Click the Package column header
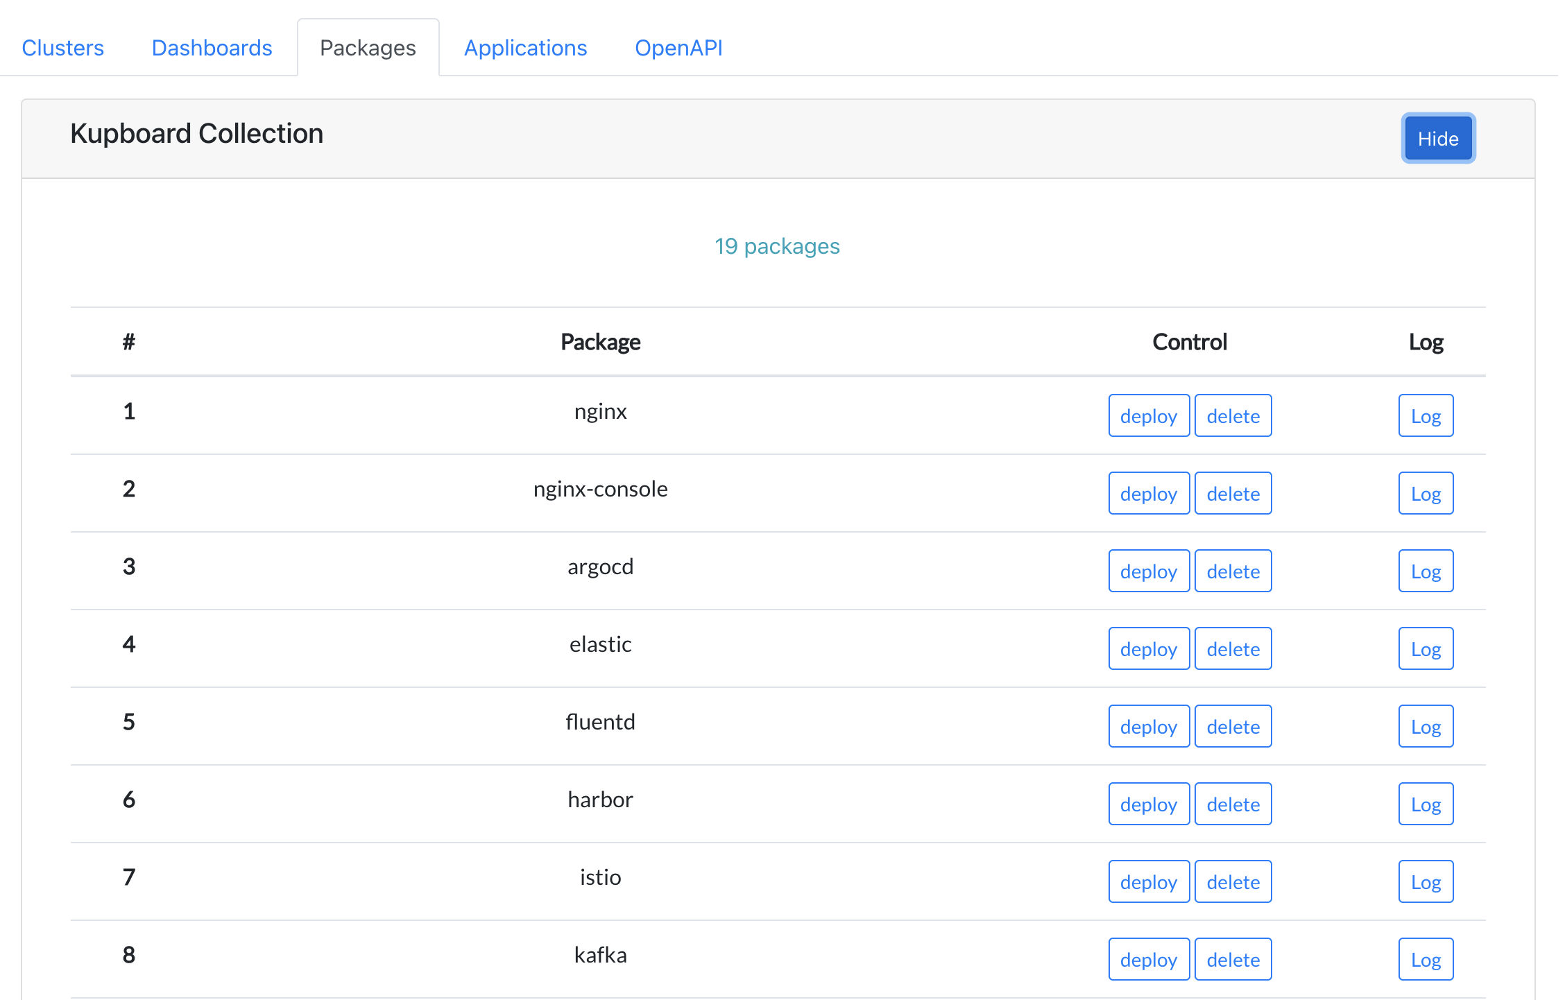This screenshot has height=1000, width=1565. [600, 342]
